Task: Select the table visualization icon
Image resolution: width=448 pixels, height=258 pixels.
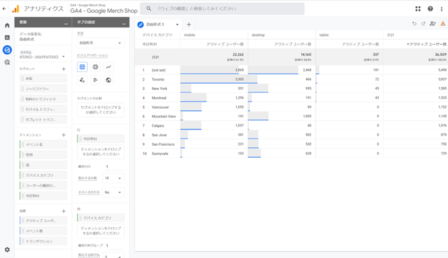Action: pyautogui.click(x=82, y=67)
